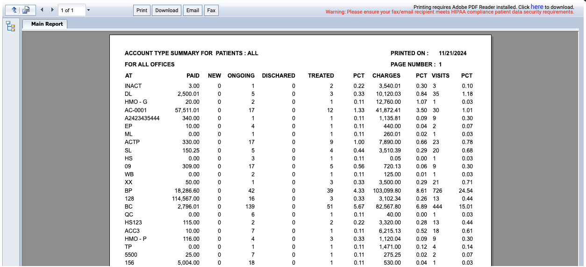Click the VISITS column header
Image resolution: width=586 pixels, height=267 pixels.
441,76
